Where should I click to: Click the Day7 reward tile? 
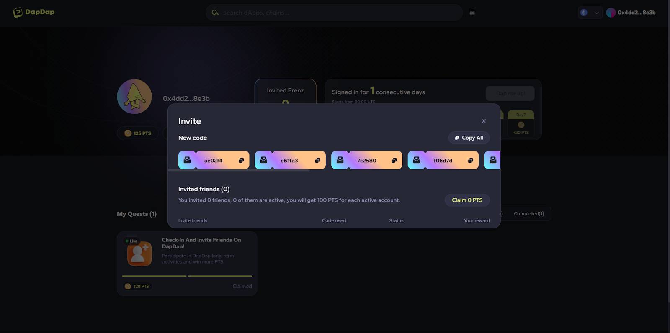521,123
